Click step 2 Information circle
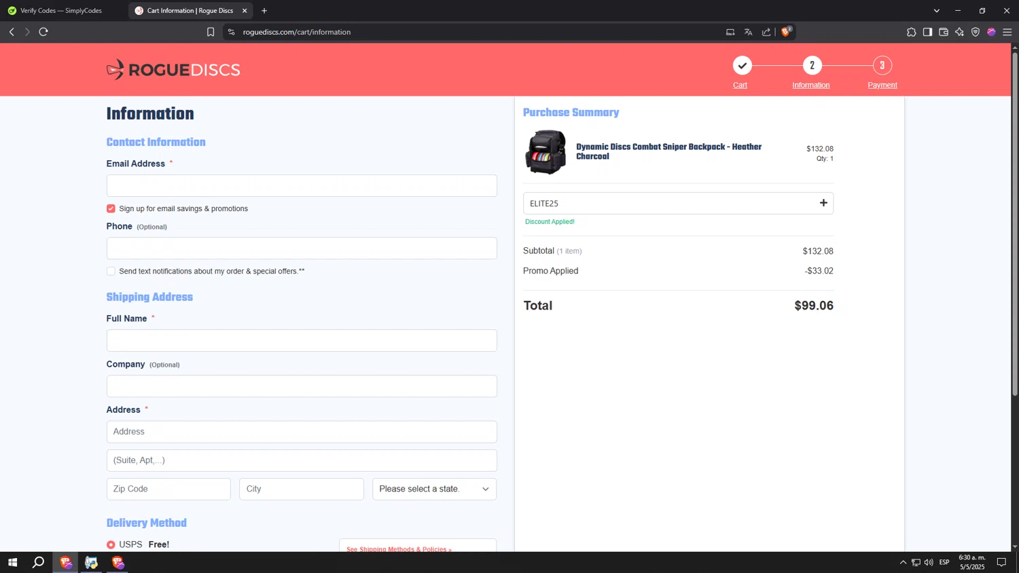This screenshot has height=573, width=1019. click(x=812, y=66)
